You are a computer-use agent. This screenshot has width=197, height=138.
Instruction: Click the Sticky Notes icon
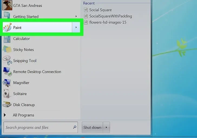[7, 50]
